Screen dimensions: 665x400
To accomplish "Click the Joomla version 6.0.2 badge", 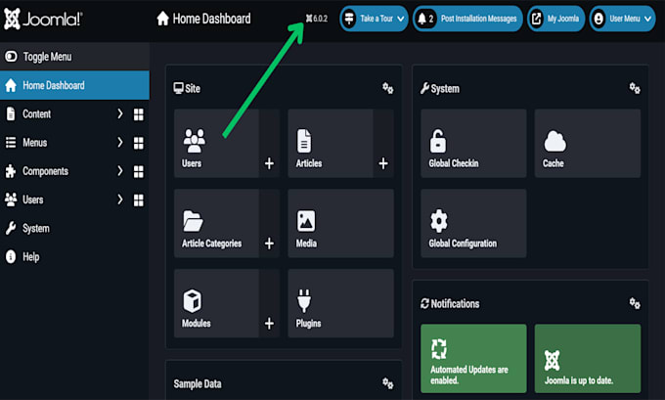I will click(317, 19).
